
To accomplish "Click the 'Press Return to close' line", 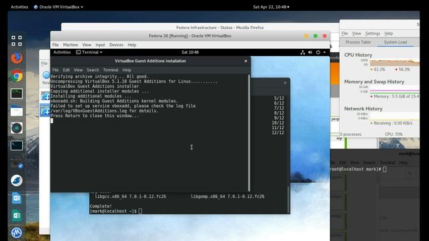I will 95,116.
